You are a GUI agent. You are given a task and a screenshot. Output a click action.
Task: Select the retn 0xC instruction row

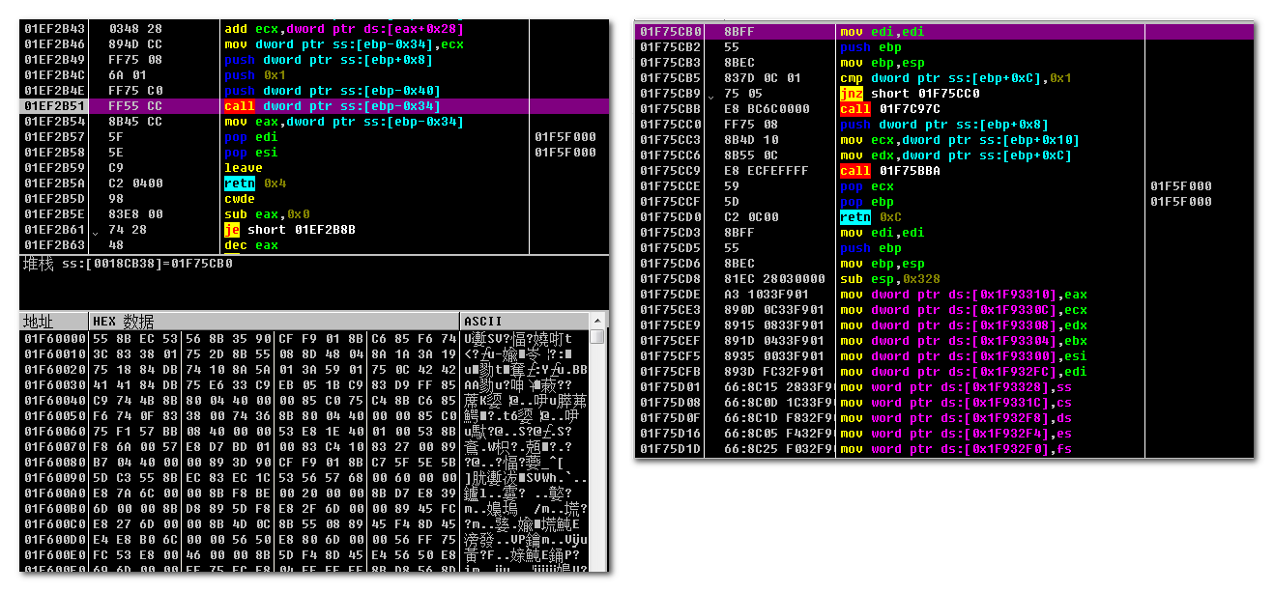click(x=872, y=217)
